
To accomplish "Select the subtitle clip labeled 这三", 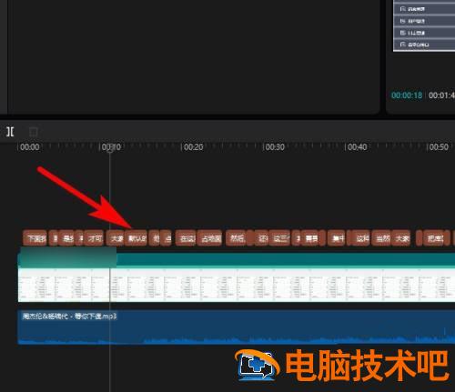I will tap(280, 238).
